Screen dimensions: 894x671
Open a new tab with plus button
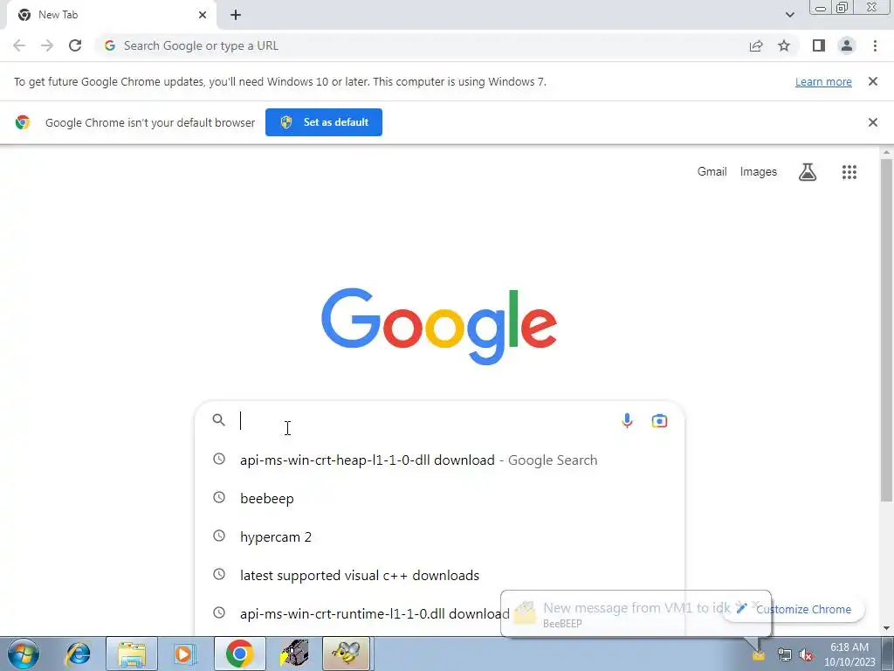[x=236, y=15]
